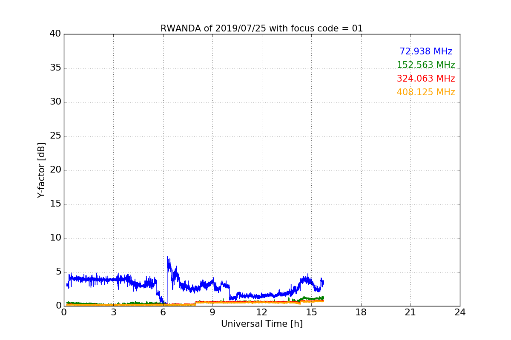The image size is (511, 340).
Task: Click the y-axis tick label '25'
Action: 55,136
